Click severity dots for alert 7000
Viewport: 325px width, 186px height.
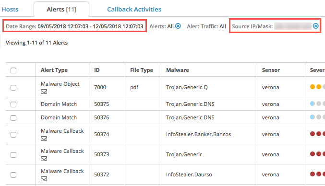[x=317, y=87]
